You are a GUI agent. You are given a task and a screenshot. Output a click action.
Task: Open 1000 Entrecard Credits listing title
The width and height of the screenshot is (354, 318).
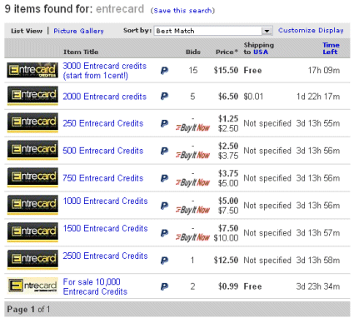point(105,201)
